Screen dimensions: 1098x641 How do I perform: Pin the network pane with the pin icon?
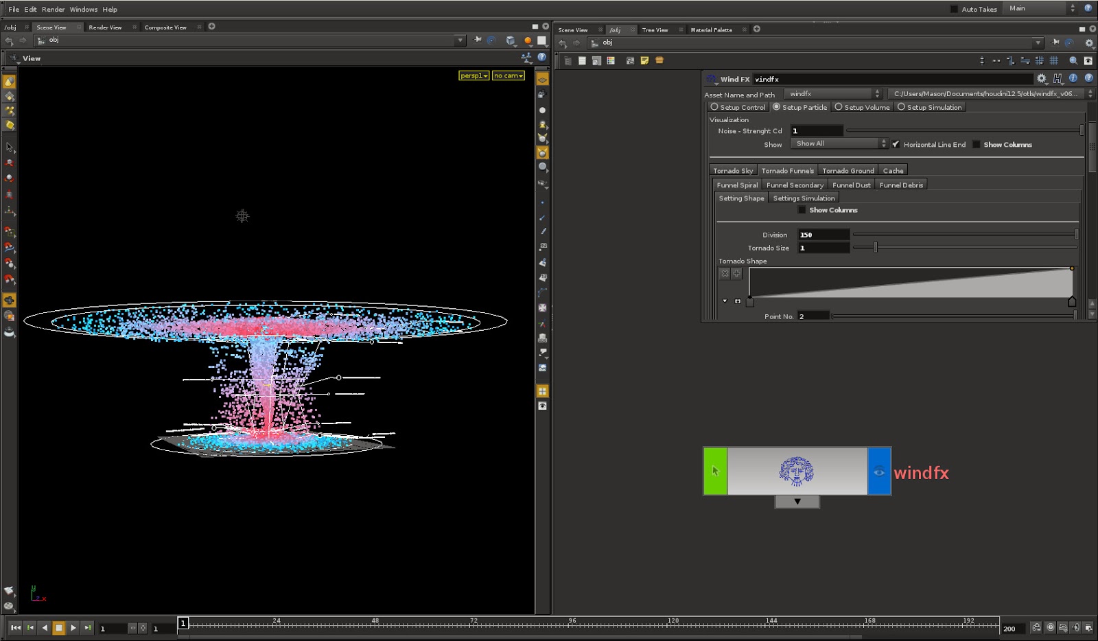pos(1055,43)
